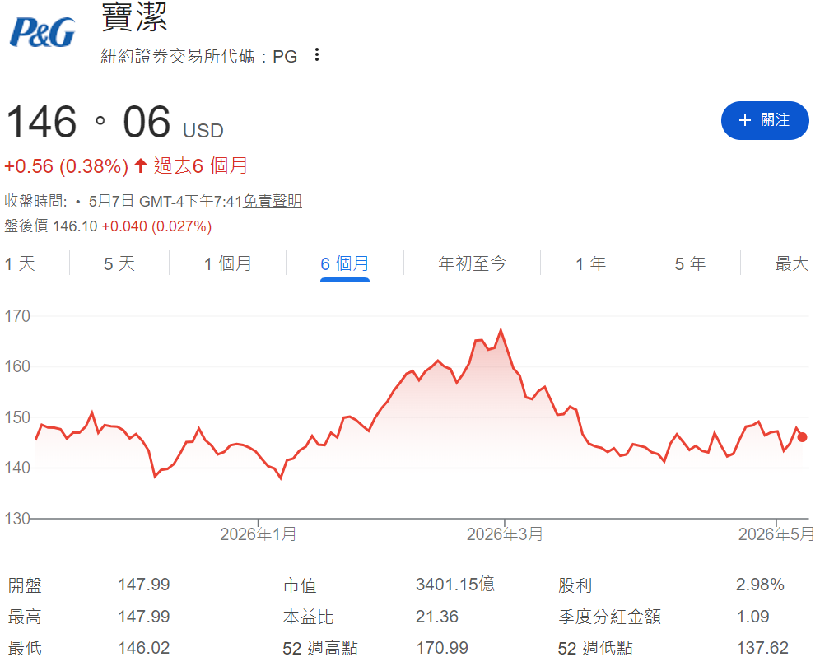The height and width of the screenshot is (657, 820).
Task: Click the 52 週高點 value 170.99
Action: (x=442, y=648)
